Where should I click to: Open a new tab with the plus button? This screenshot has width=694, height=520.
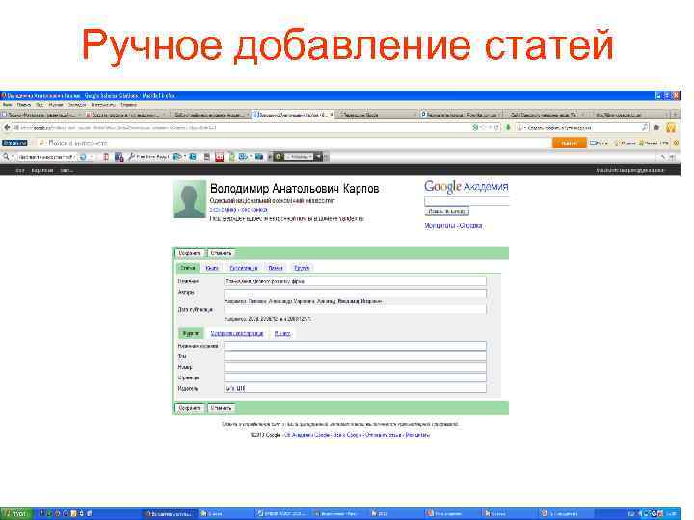pyautogui.click(x=675, y=115)
